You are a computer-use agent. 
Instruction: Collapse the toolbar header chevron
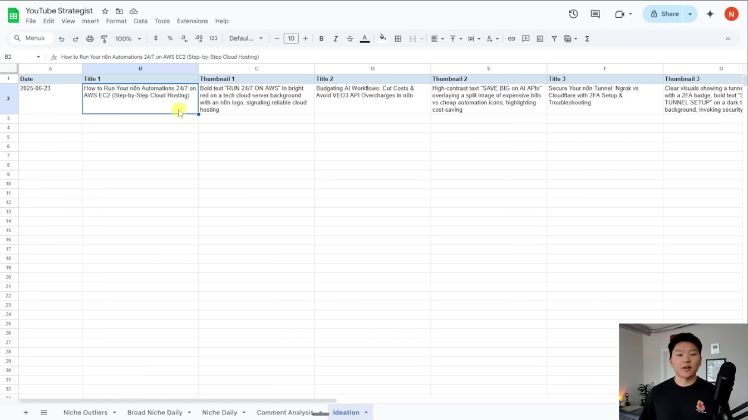728,39
